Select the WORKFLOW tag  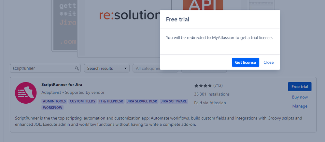[52, 108]
